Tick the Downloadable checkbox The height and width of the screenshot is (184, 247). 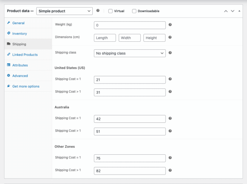coord(134,11)
